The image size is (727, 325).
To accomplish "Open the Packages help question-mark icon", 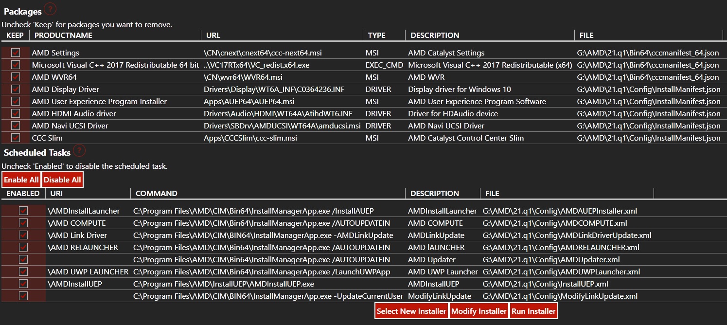I will point(50,9).
